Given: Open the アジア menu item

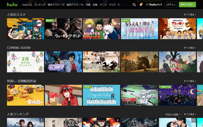Looking at the screenshot, I should [112, 5].
